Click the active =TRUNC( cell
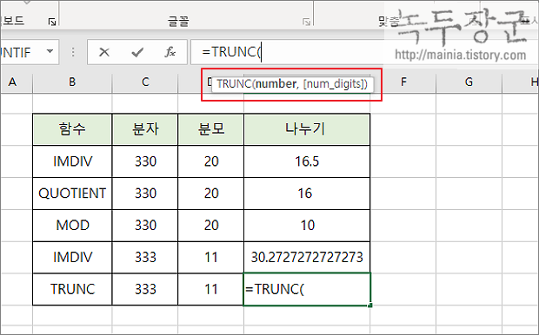Screen dimensions: 539x335 [x=307, y=289]
